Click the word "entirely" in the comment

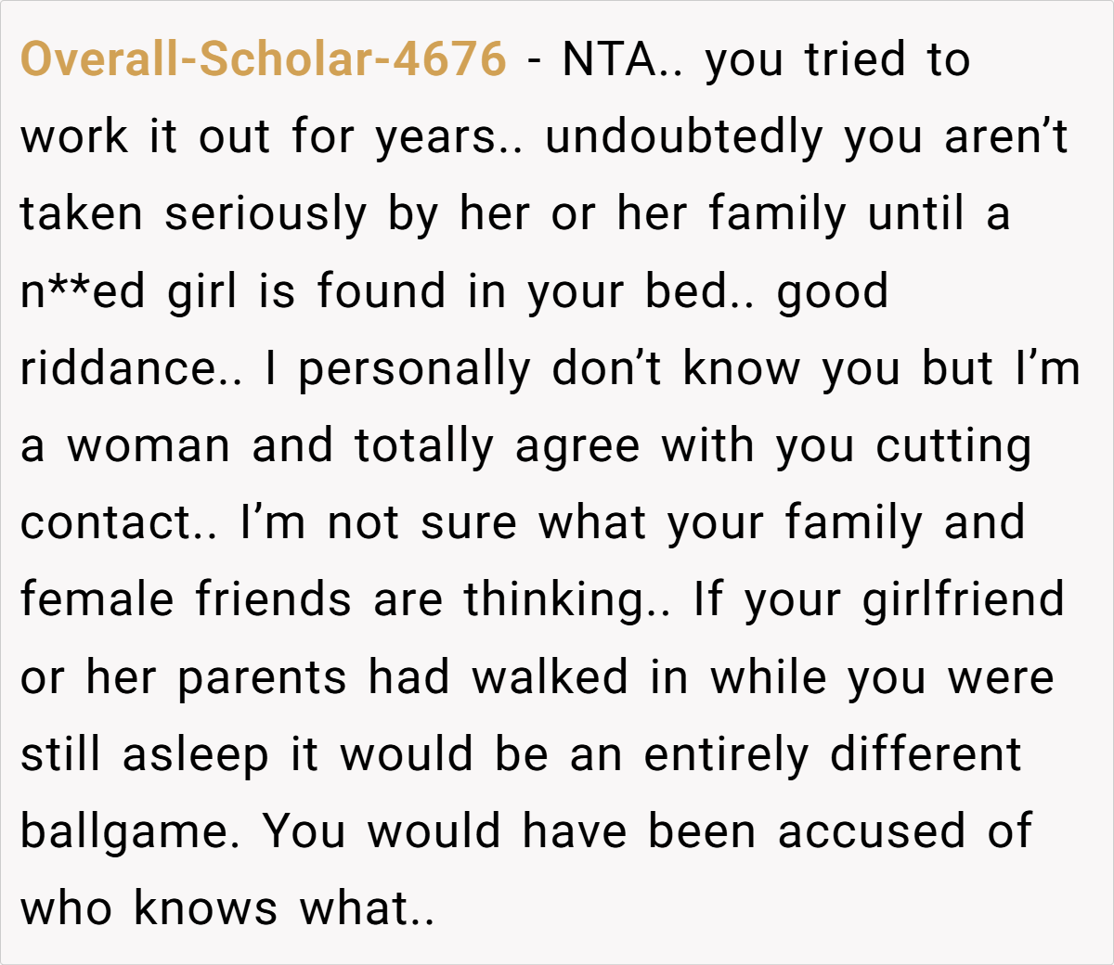727,755
